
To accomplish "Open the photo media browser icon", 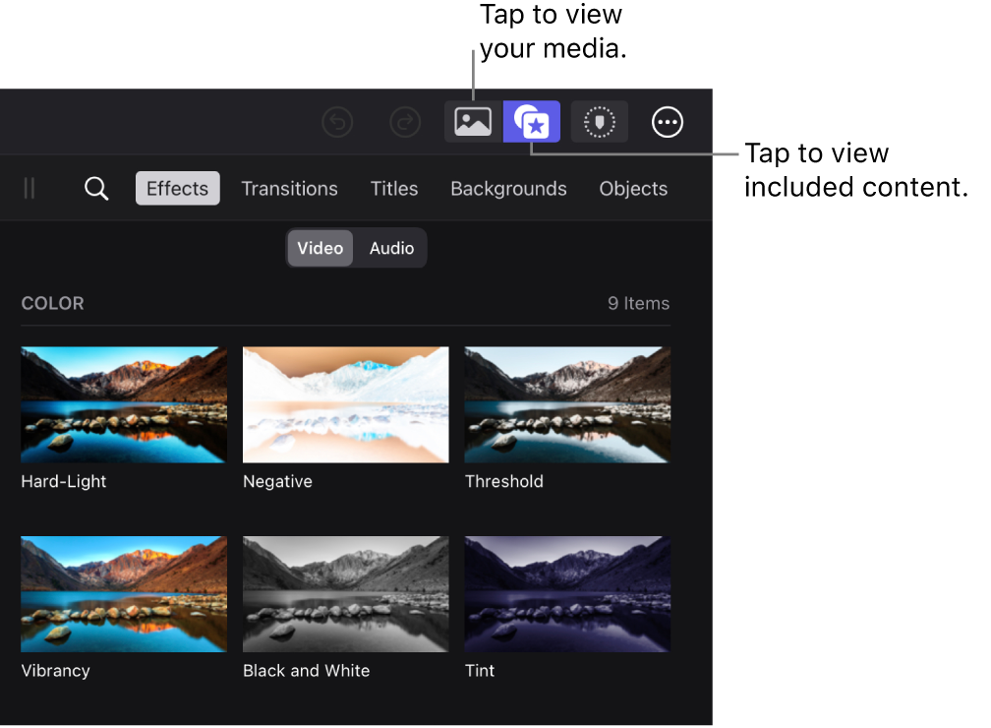I will coord(473,122).
